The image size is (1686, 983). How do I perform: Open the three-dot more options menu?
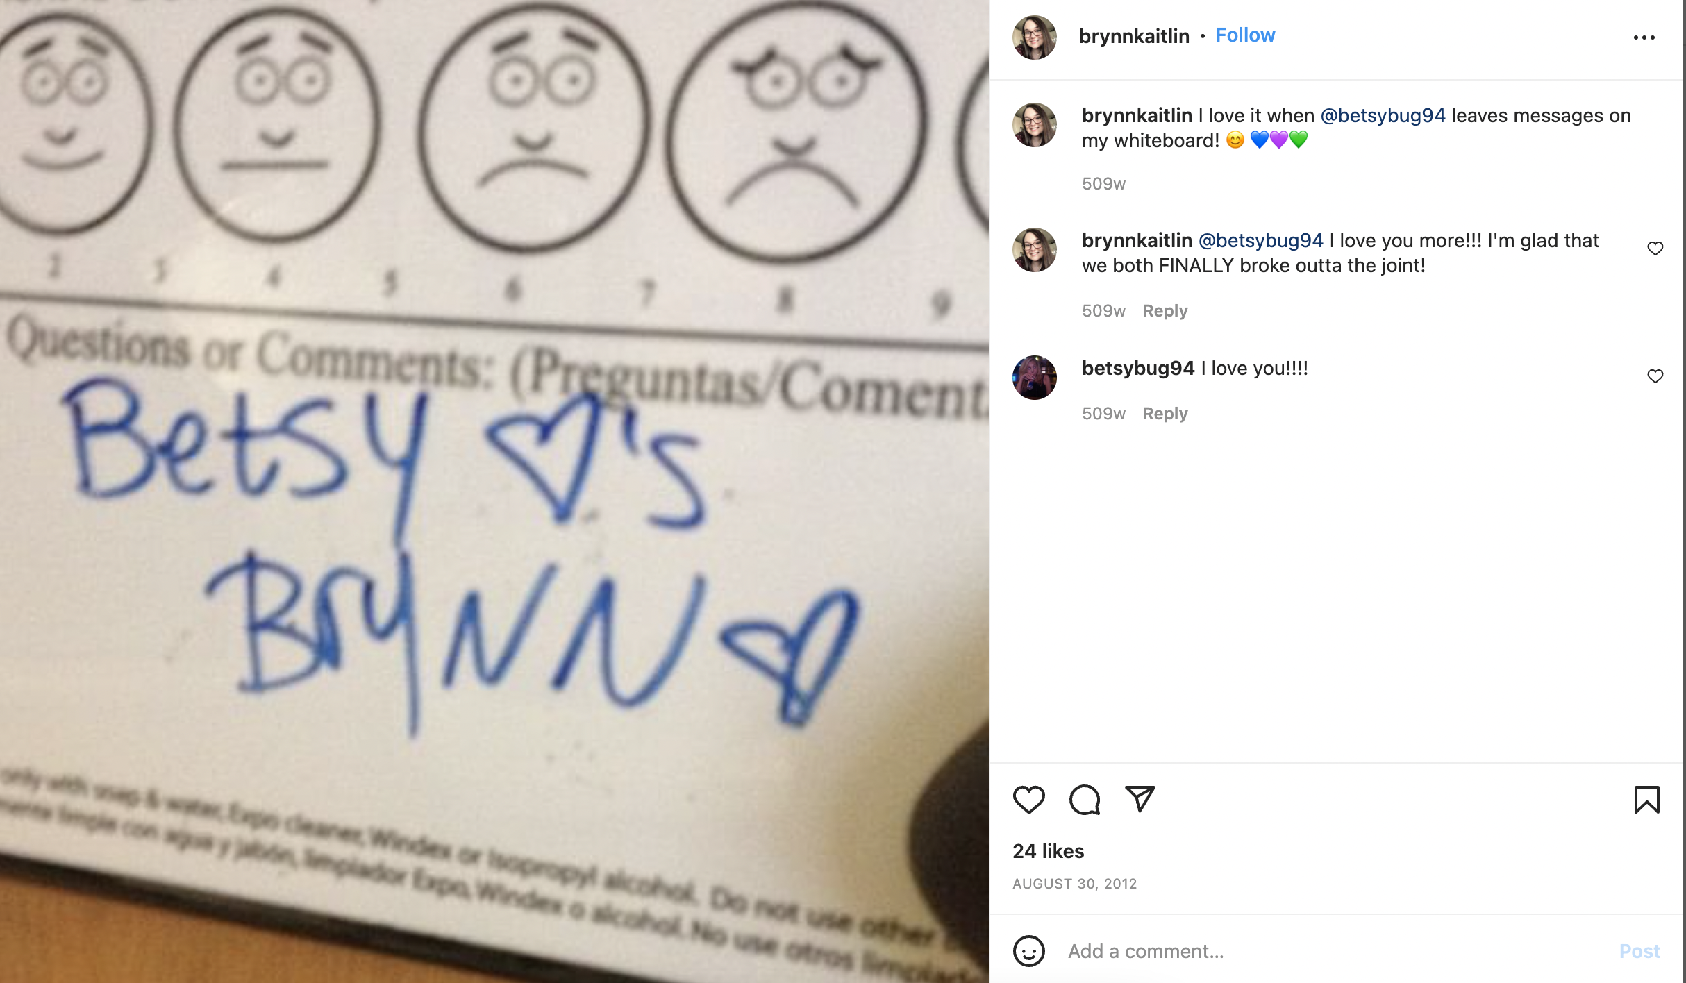click(x=1644, y=37)
